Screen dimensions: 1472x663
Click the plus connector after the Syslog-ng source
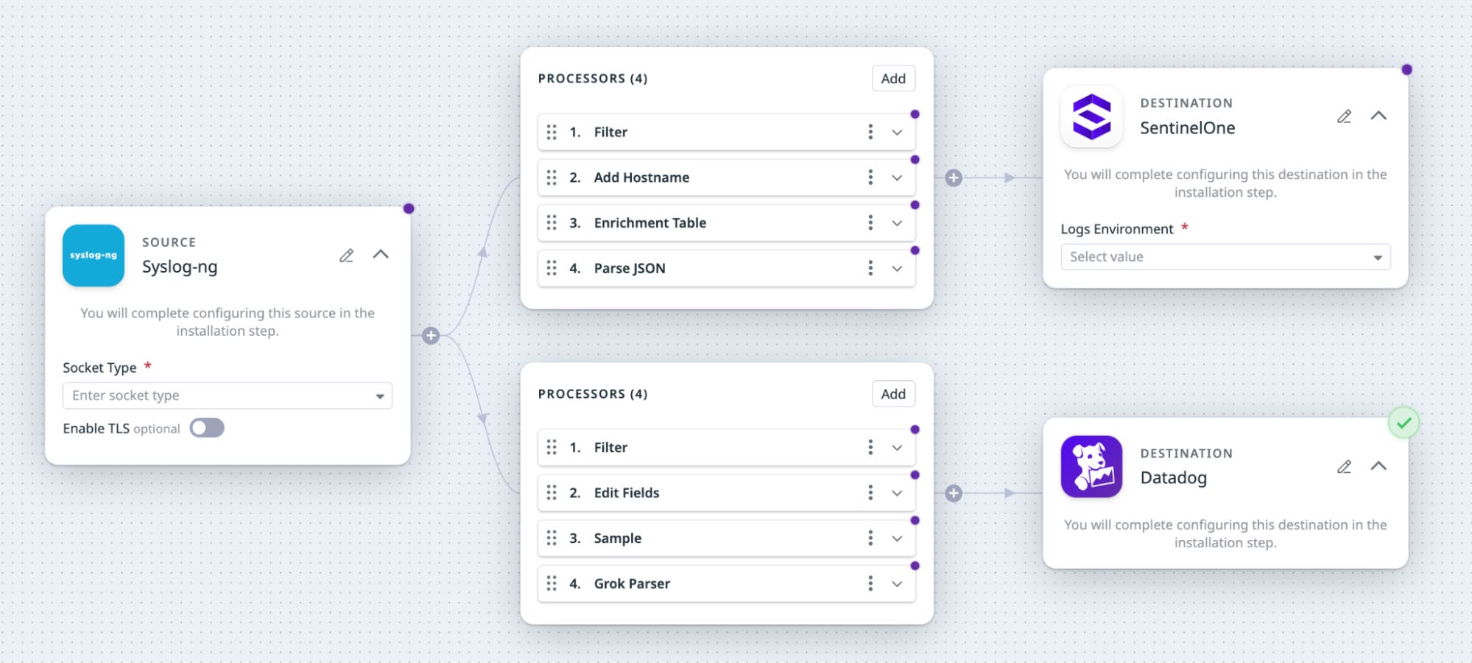(431, 334)
